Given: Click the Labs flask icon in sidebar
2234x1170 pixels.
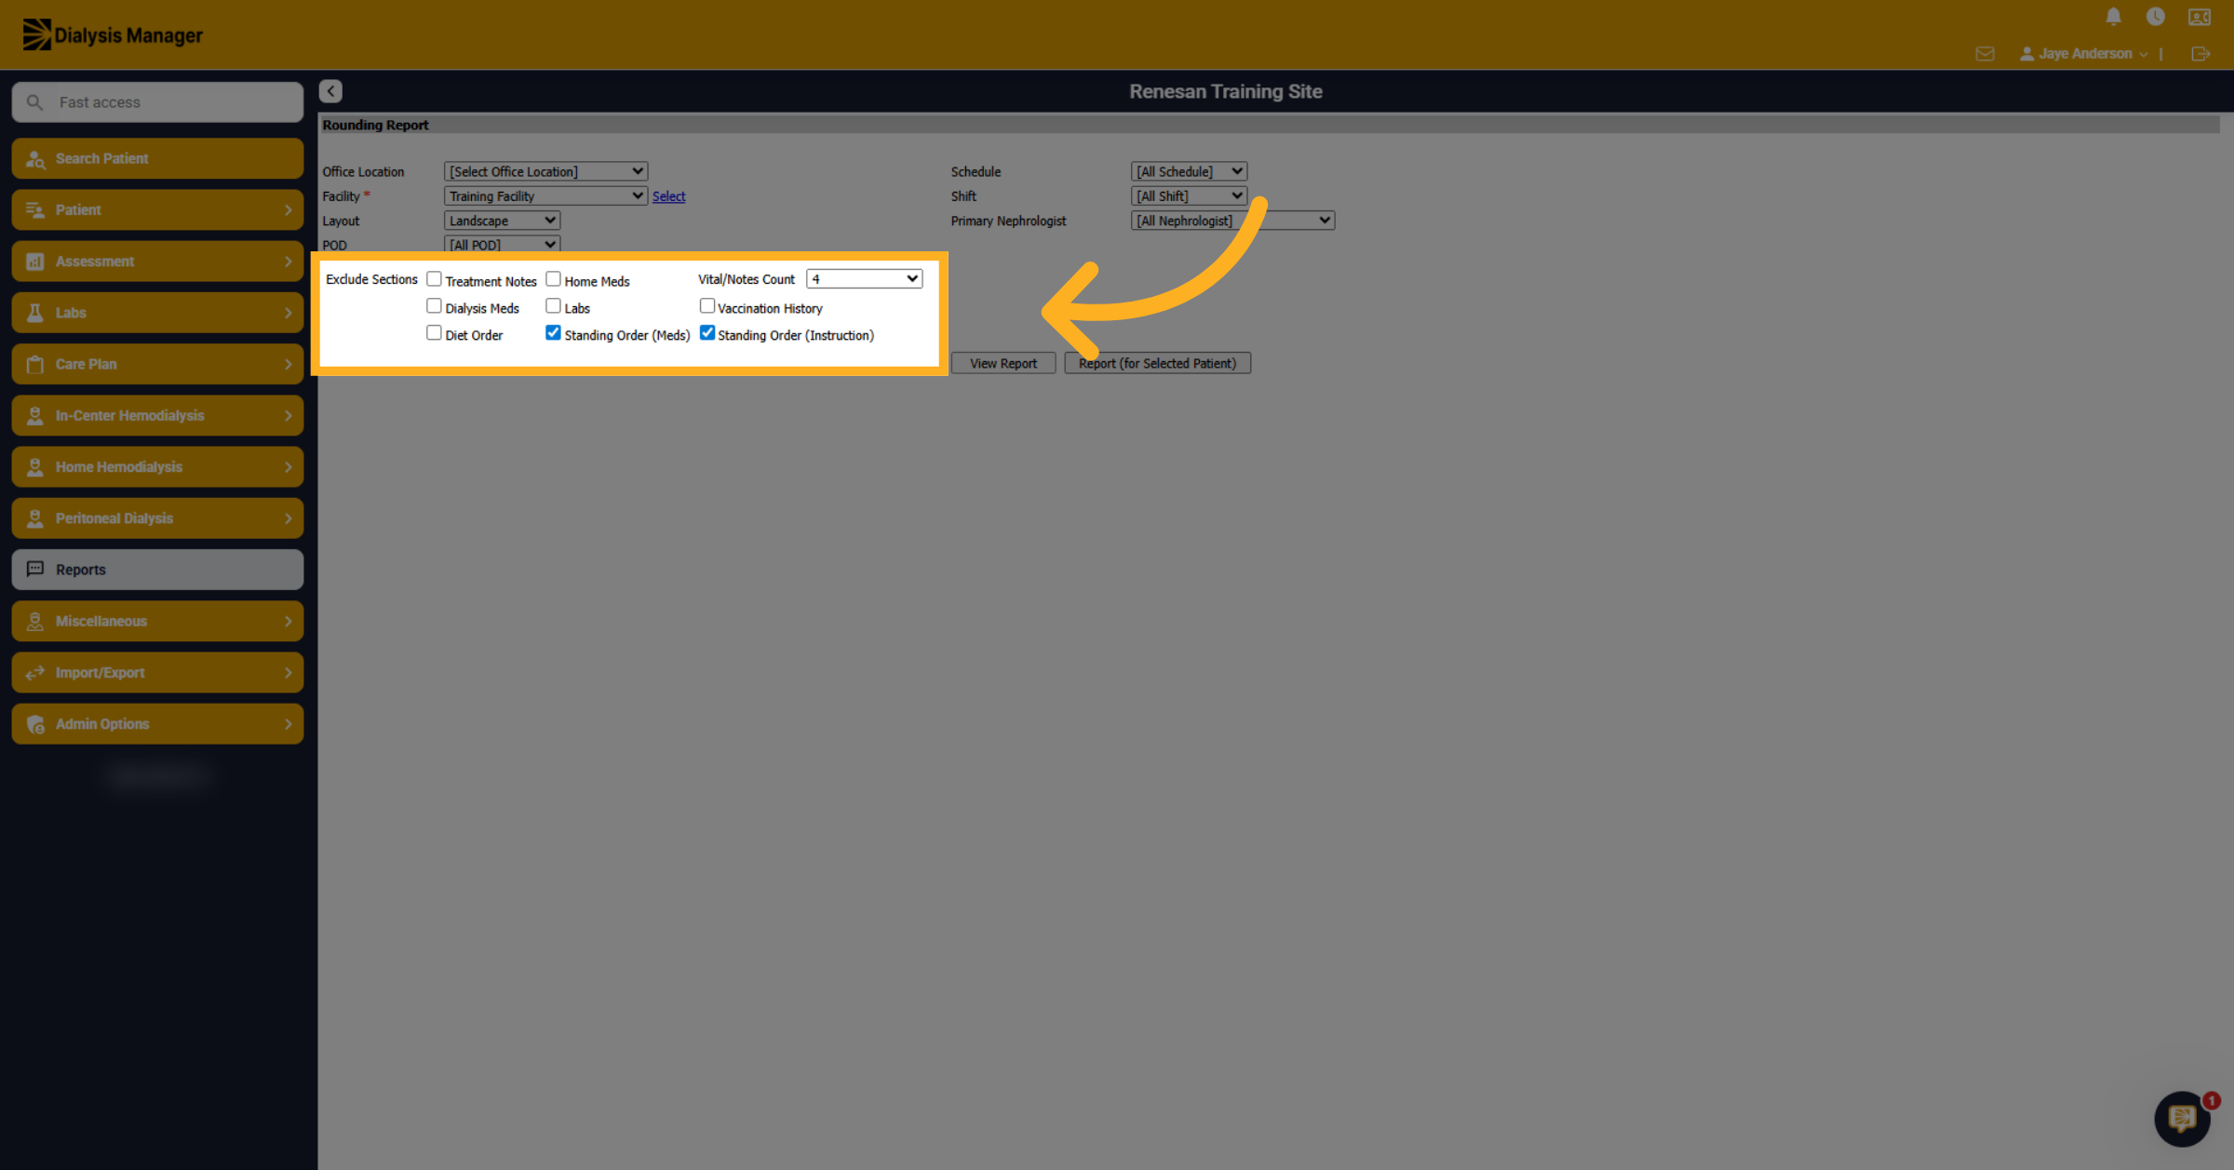Looking at the screenshot, I should pos(35,313).
